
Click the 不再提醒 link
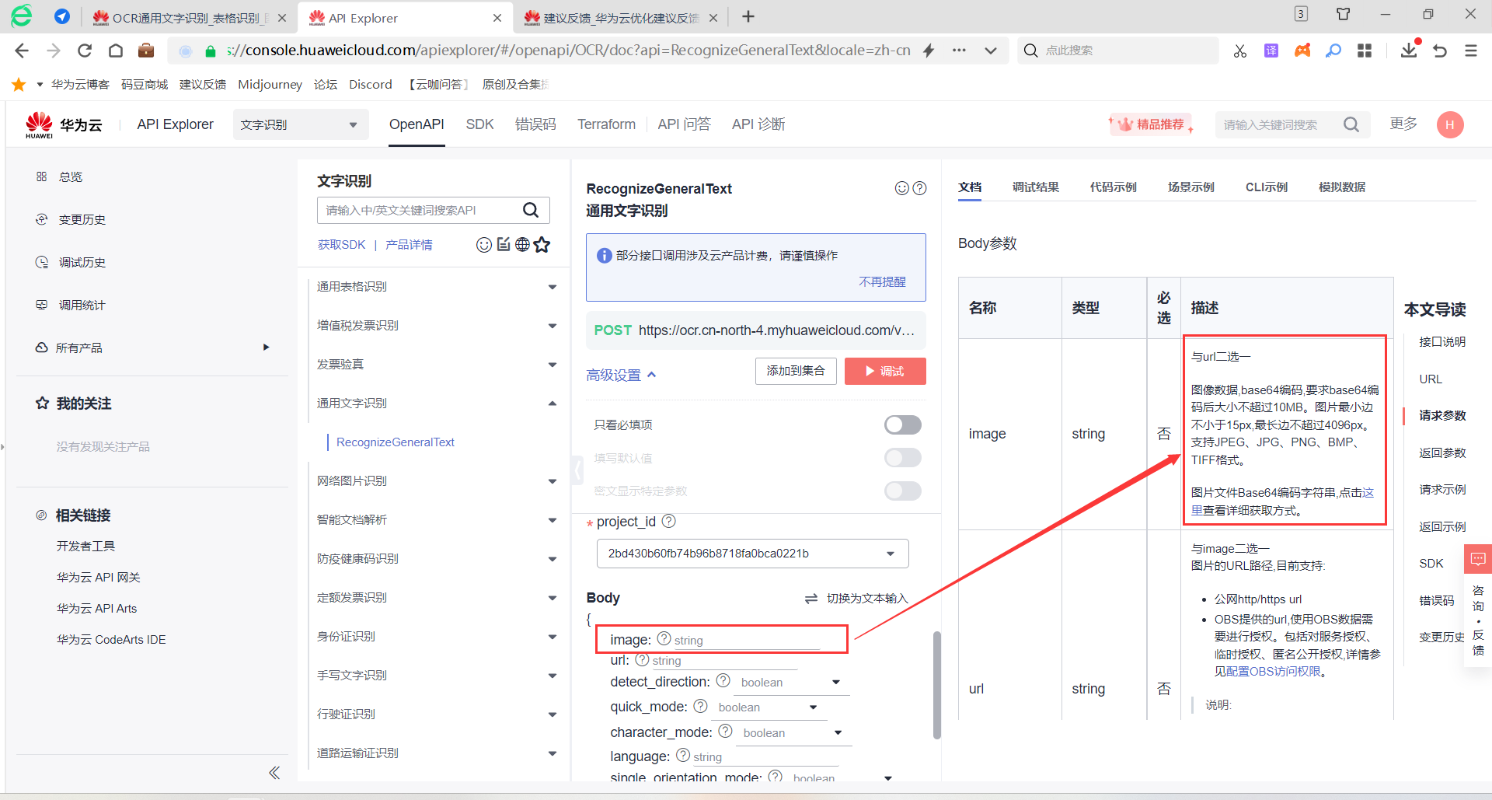(882, 281)
